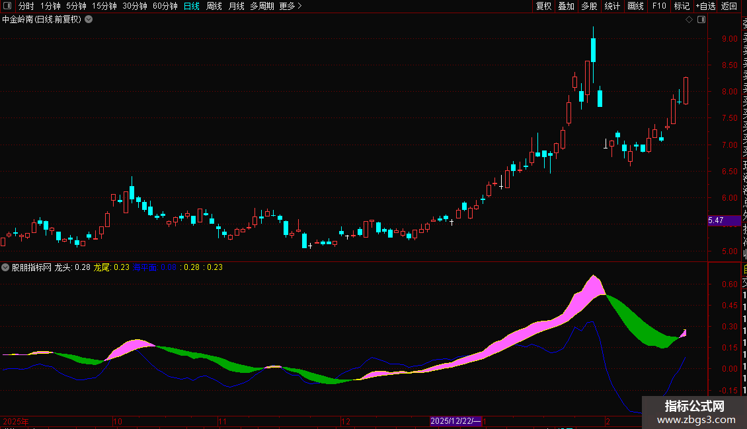Click the 中金岭南(日线.前复权) chart title
This screenshot has width=747, height=429.
point(42,20)
